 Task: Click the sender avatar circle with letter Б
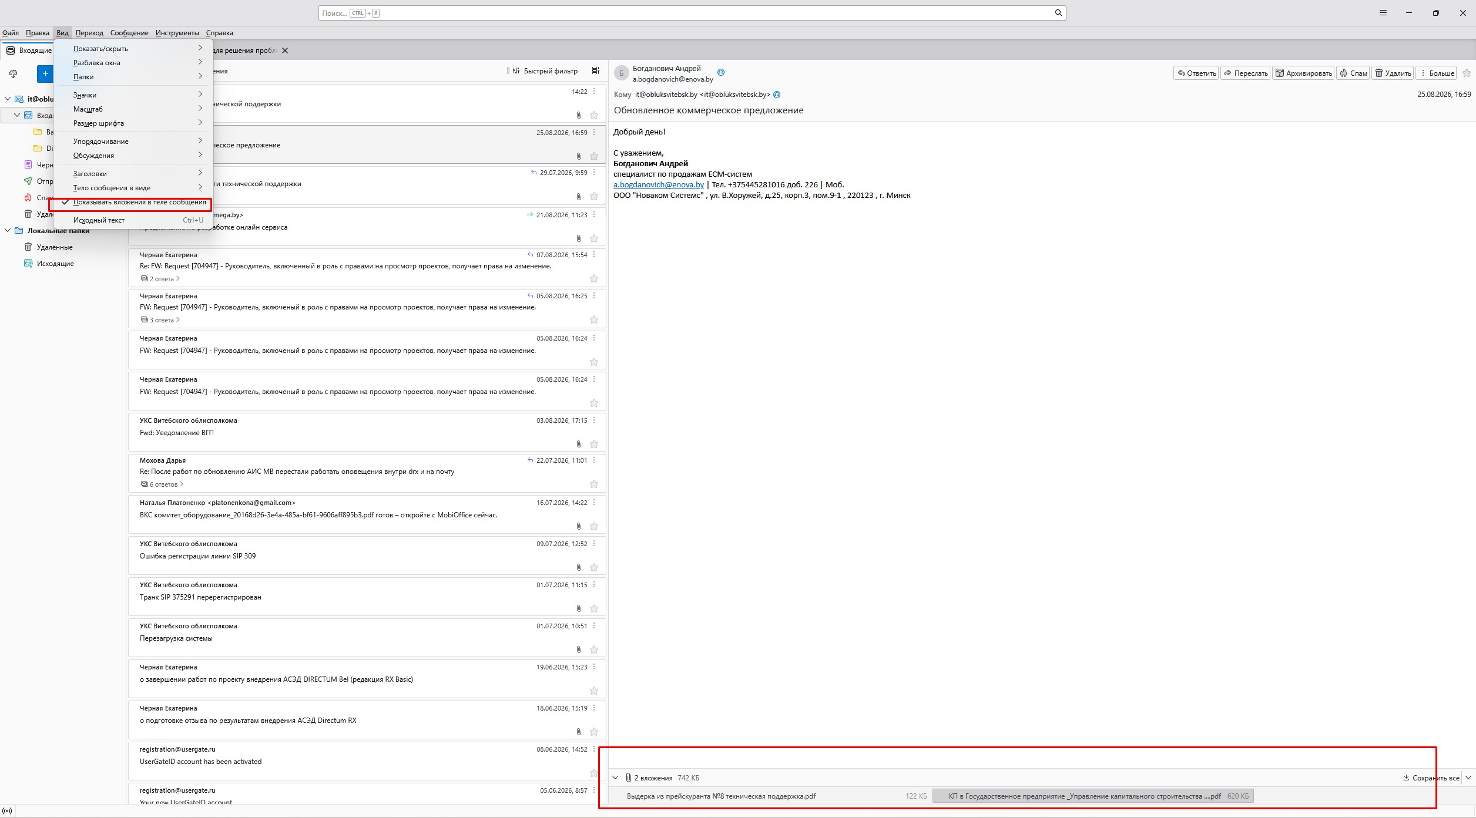[621, 73]
